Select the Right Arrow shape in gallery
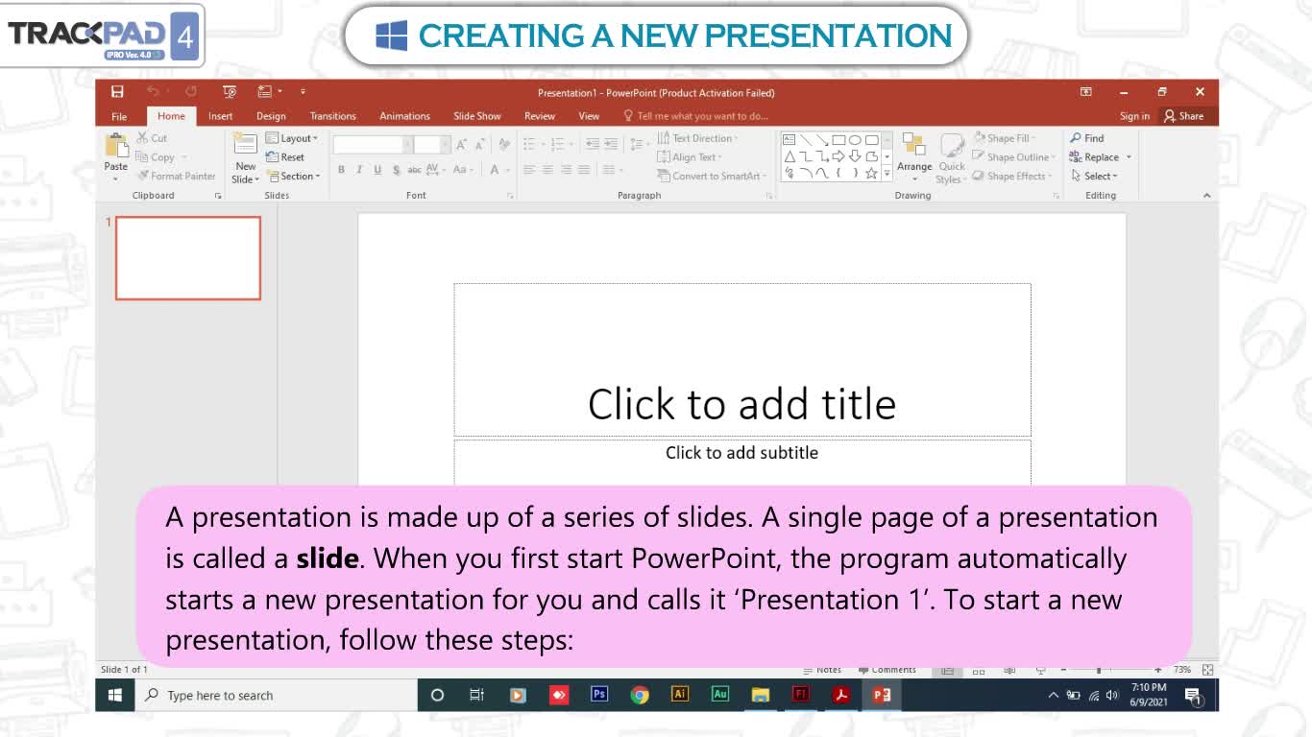 coord(838,156)
